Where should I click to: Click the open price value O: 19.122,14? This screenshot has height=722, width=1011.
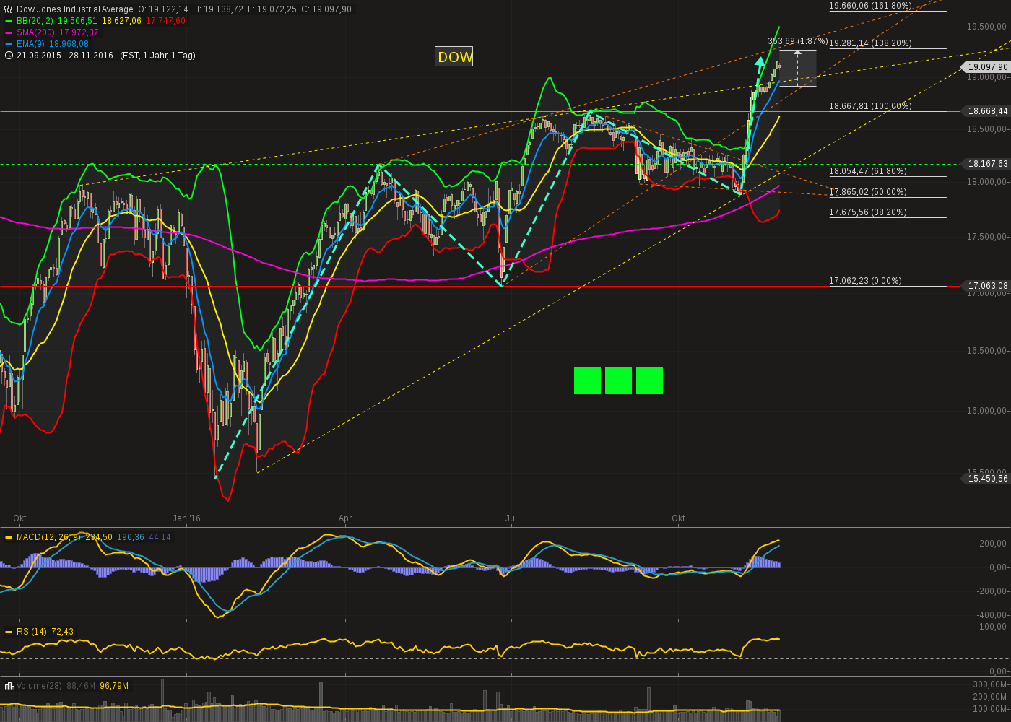point(163,9)
